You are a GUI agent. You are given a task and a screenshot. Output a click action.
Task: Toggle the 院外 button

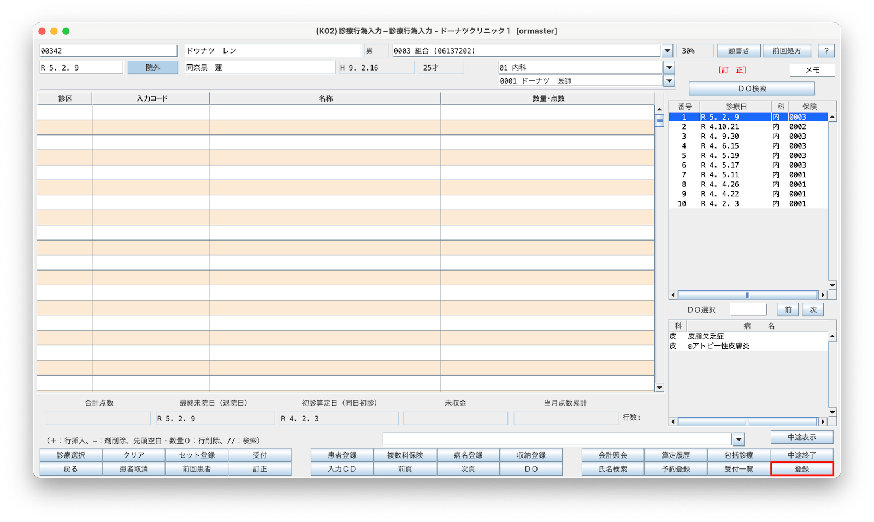[153, 68]
